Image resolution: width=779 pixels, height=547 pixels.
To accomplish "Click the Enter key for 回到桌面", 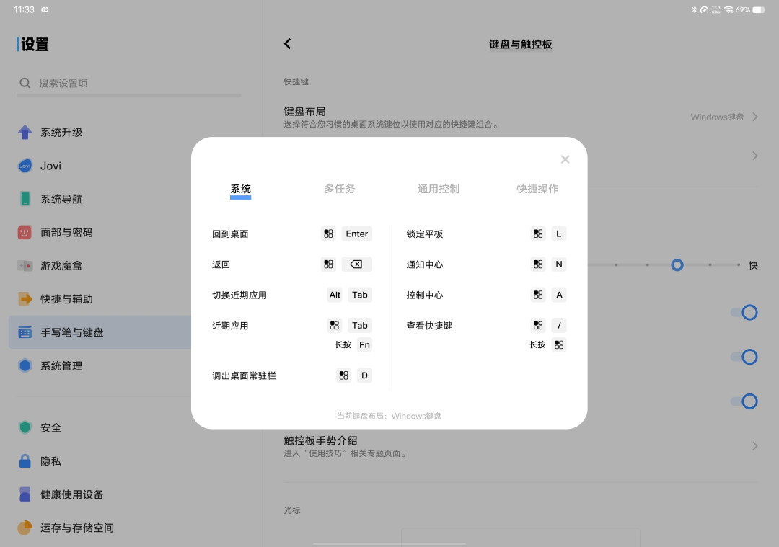I will click(357, 234).
